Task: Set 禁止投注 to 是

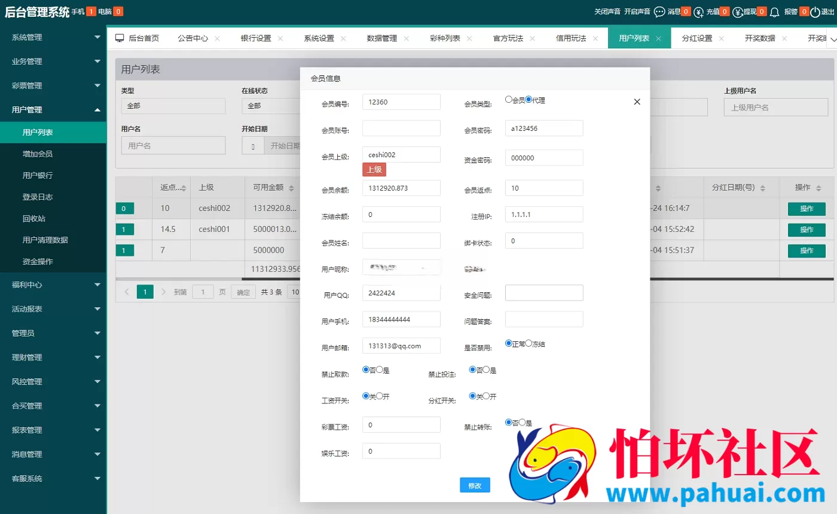Action: pos(486,370)
